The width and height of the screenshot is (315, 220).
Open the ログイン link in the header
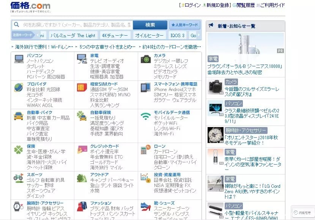coord(192,5)
